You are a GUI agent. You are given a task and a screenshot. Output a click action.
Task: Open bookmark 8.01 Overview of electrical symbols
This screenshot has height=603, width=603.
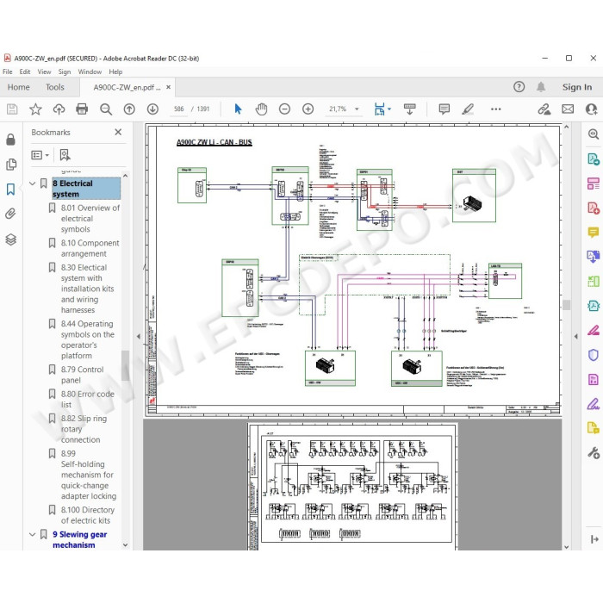point(90,219)
